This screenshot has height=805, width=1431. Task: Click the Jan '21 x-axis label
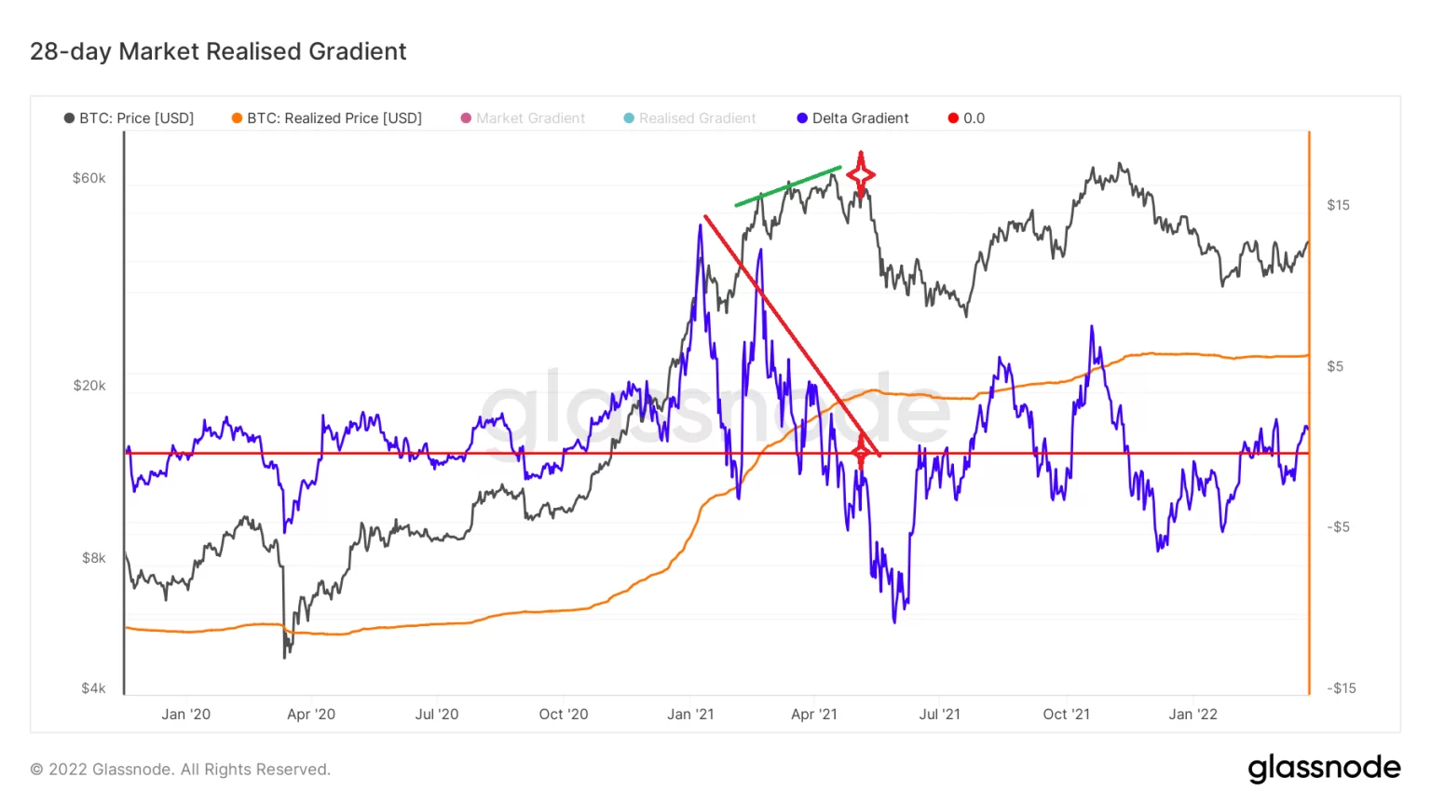pyautogui.click(x=690, y=715)
